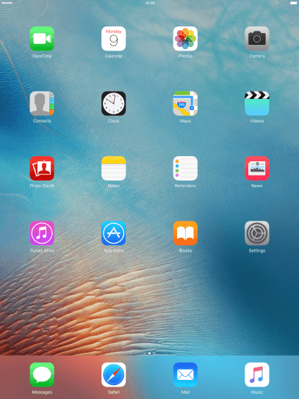The height and width of the screenshot is (399, 299).
Task: Open the Maps app
Action: point(185,103)
